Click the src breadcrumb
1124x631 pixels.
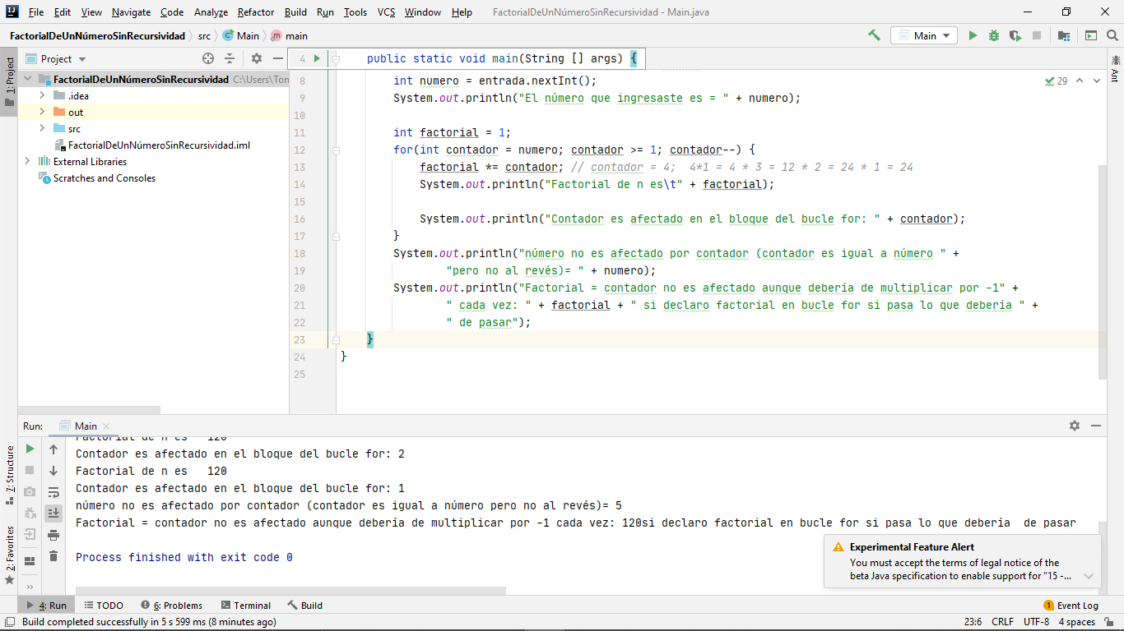(x=204, y=35)
